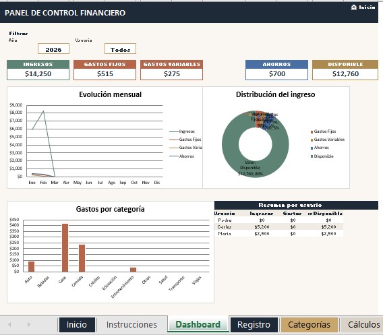Click the Entretenimiento bar in category chart
383x335 pixels.
(133, 270)
